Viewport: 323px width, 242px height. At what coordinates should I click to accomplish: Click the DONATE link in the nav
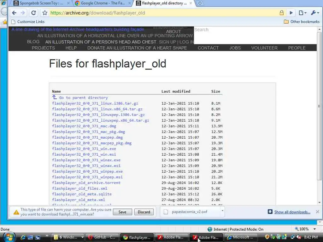click(137, 48)
